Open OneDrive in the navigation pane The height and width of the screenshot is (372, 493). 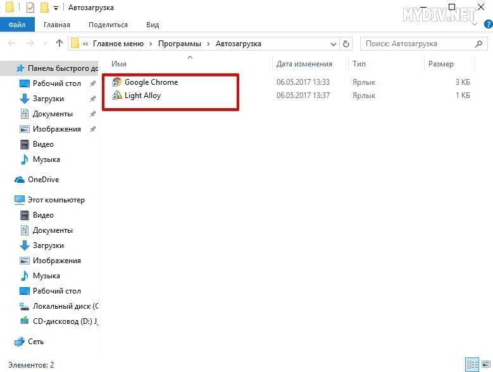[44, 180]
